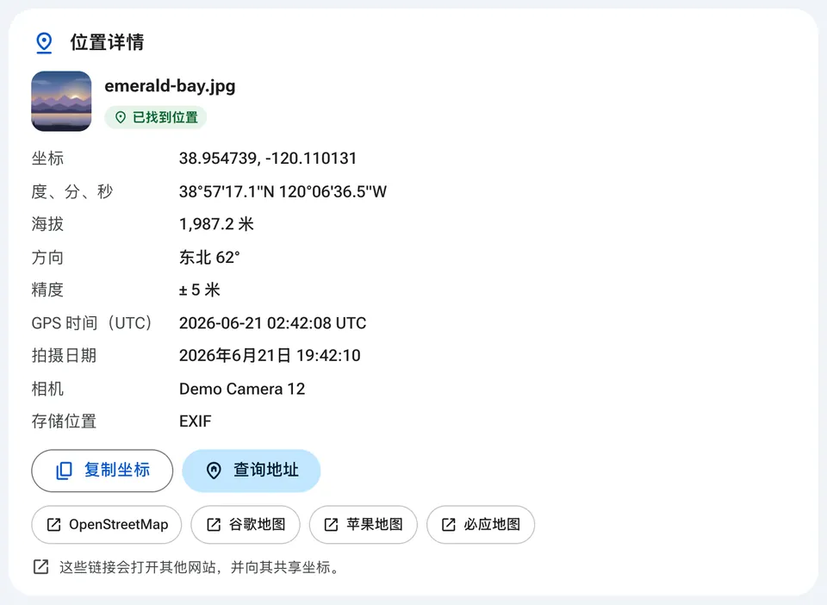The image size is (827, 605).
Task: Open coordinates in OpenStreetMap
Action: pyautogui.click(x=107, y=524)
